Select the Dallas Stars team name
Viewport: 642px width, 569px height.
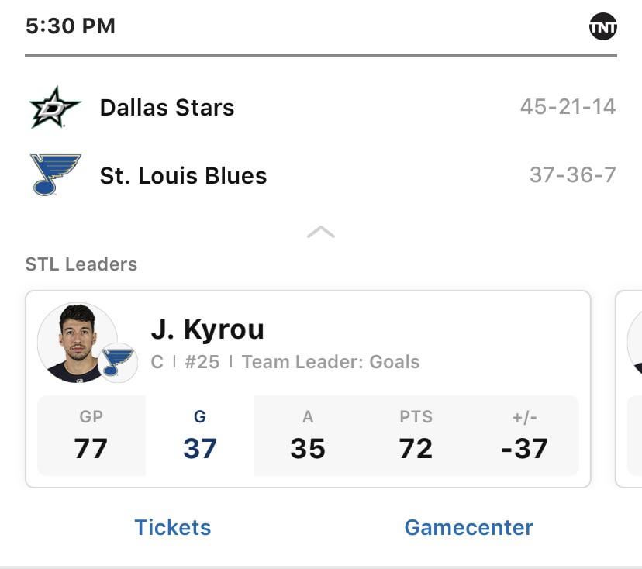(x=167, y=108)
